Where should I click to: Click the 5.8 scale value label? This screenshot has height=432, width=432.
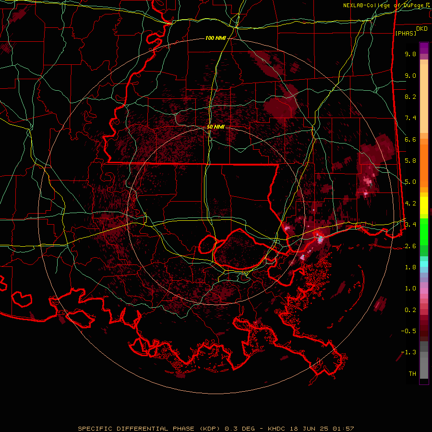[x=410, y=161]
